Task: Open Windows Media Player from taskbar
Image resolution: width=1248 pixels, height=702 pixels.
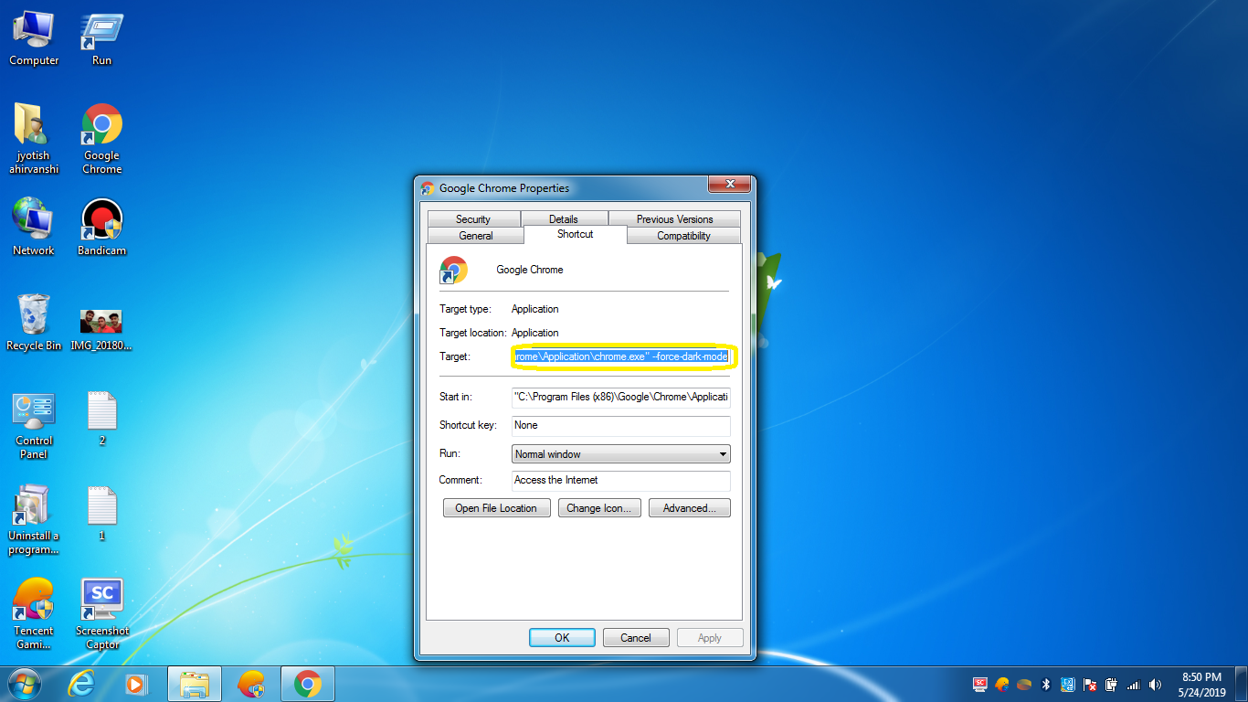Action: click(136, 684)
